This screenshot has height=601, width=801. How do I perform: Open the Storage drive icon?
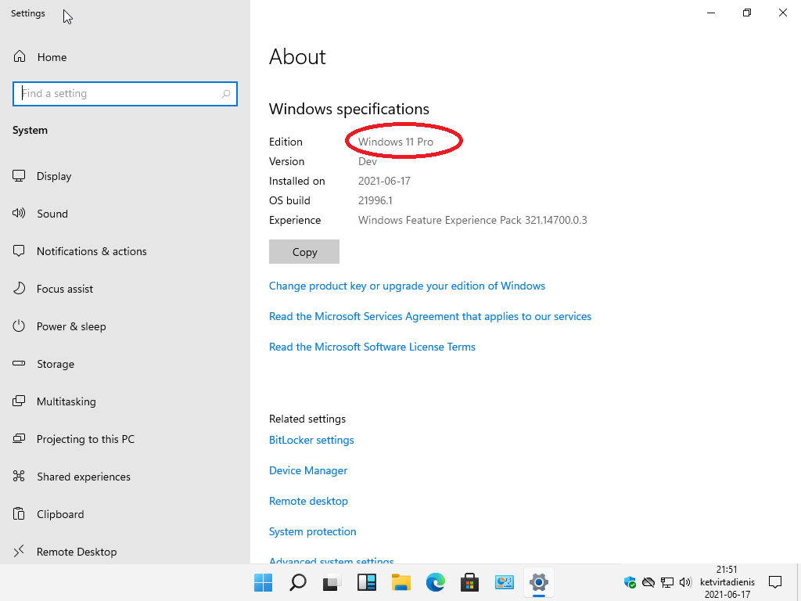(20, 364)
